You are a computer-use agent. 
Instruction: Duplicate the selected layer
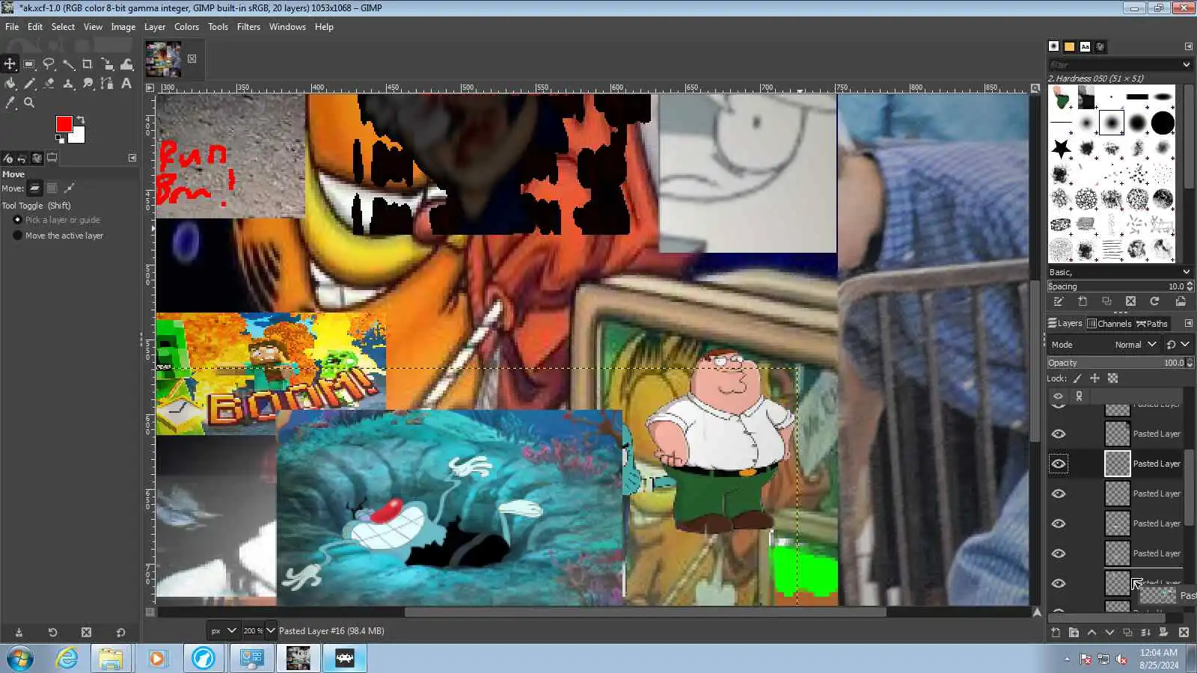(x=1127, y=633)
